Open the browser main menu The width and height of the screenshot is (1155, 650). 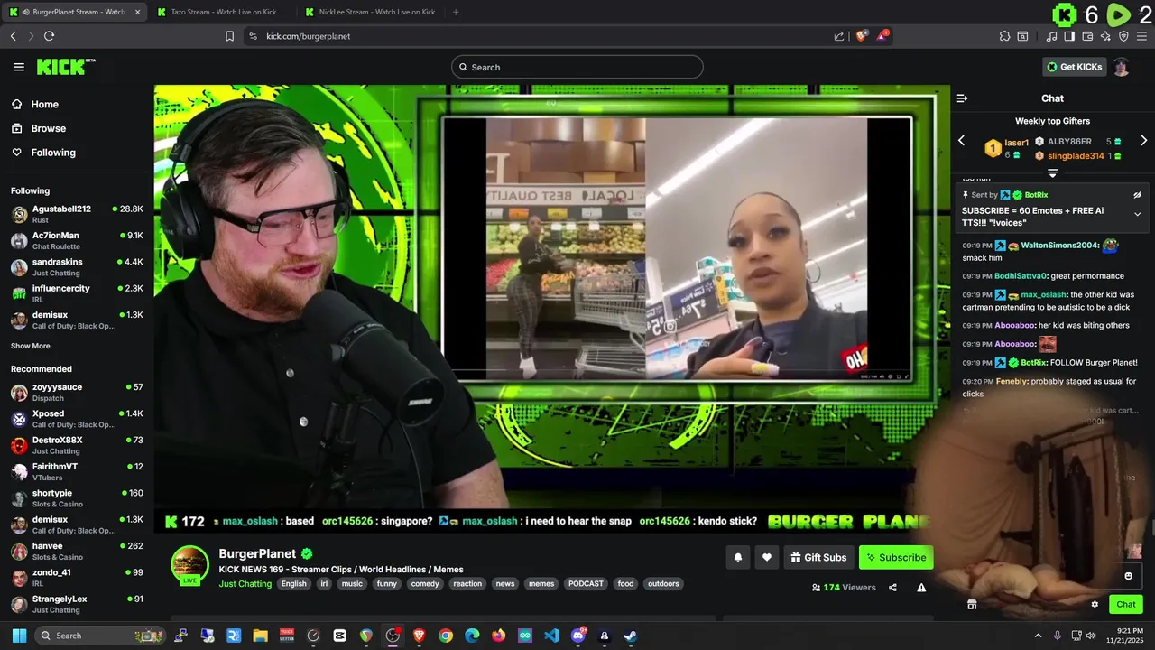[x=1142, y=36]
